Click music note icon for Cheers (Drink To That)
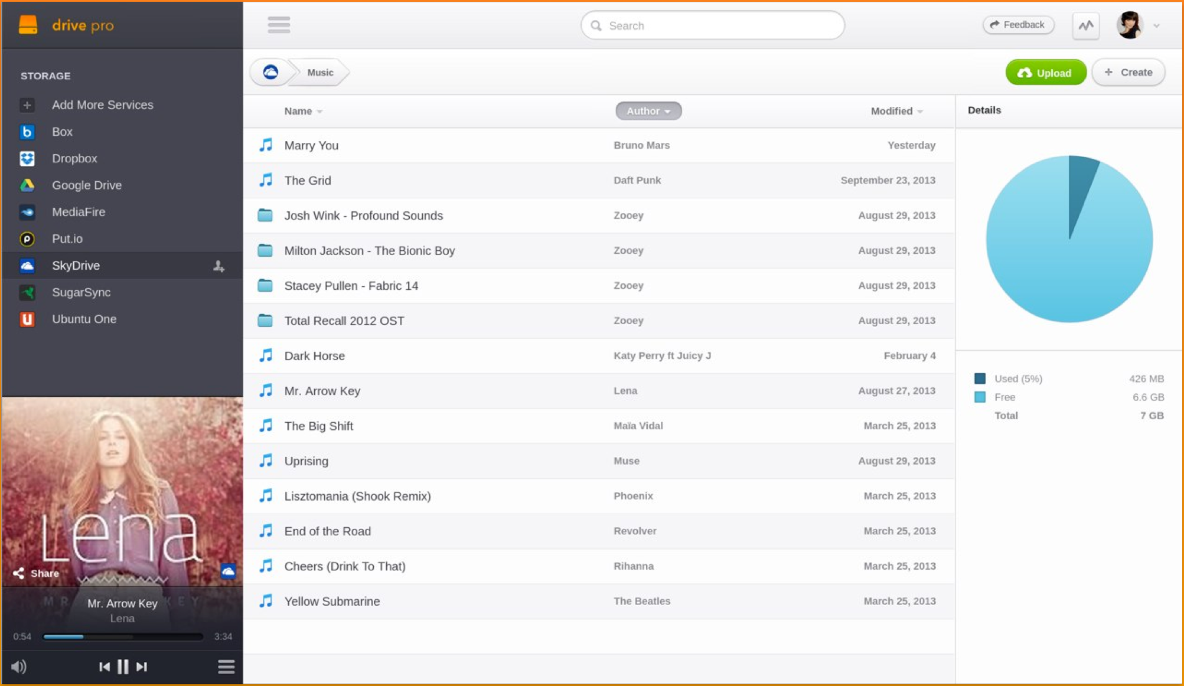 pos(266,566)
